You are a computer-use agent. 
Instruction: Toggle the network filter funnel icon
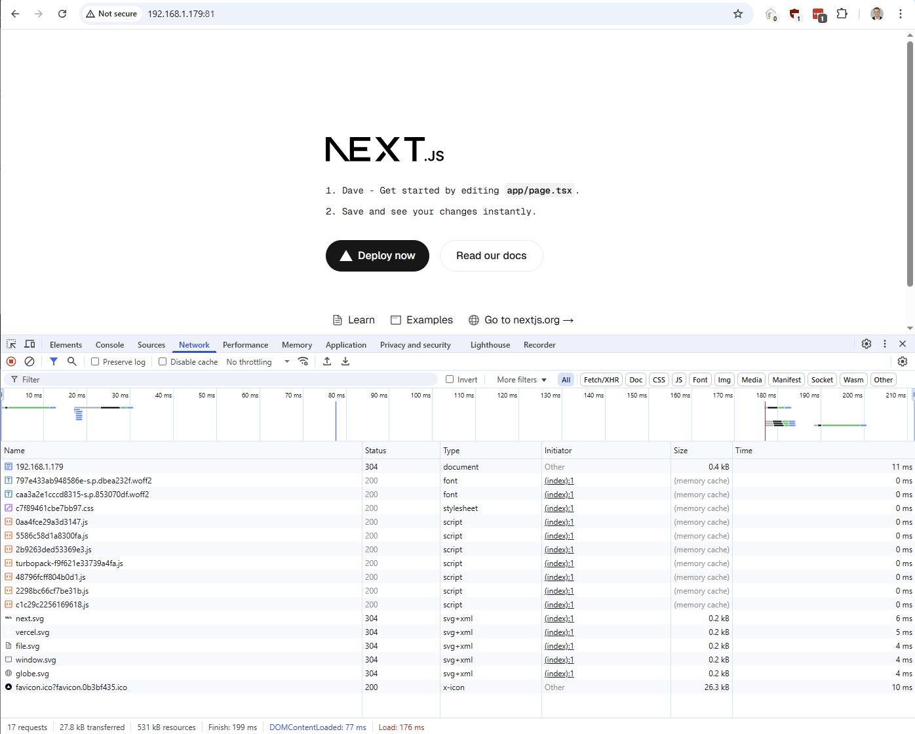click(54, 361)
